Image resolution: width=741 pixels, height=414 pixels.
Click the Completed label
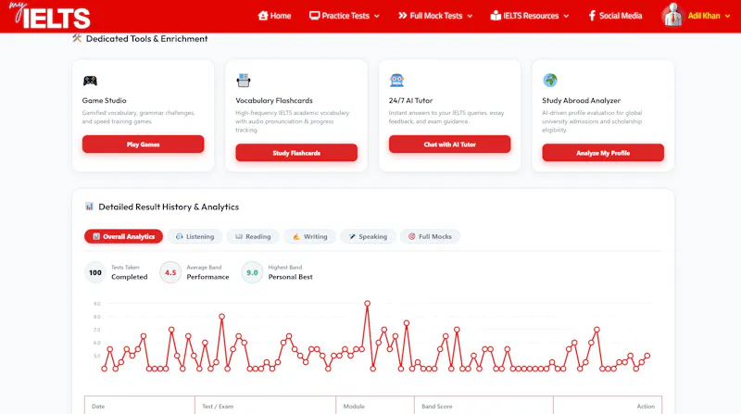[129, 277]
